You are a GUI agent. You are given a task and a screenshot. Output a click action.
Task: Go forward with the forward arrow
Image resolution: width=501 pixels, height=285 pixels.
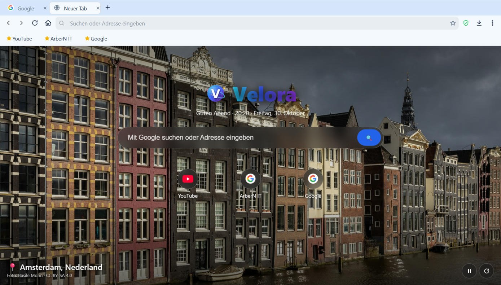(21, 23)
